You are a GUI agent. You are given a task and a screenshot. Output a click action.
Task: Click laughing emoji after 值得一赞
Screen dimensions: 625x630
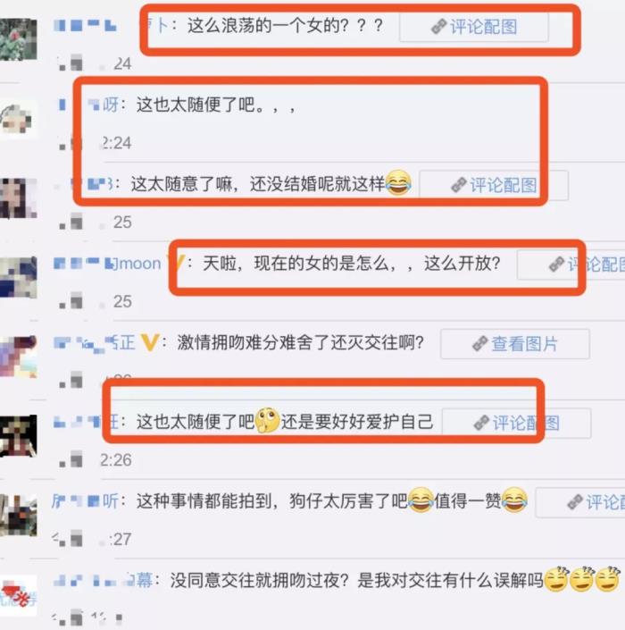click(x=514, y=500)
